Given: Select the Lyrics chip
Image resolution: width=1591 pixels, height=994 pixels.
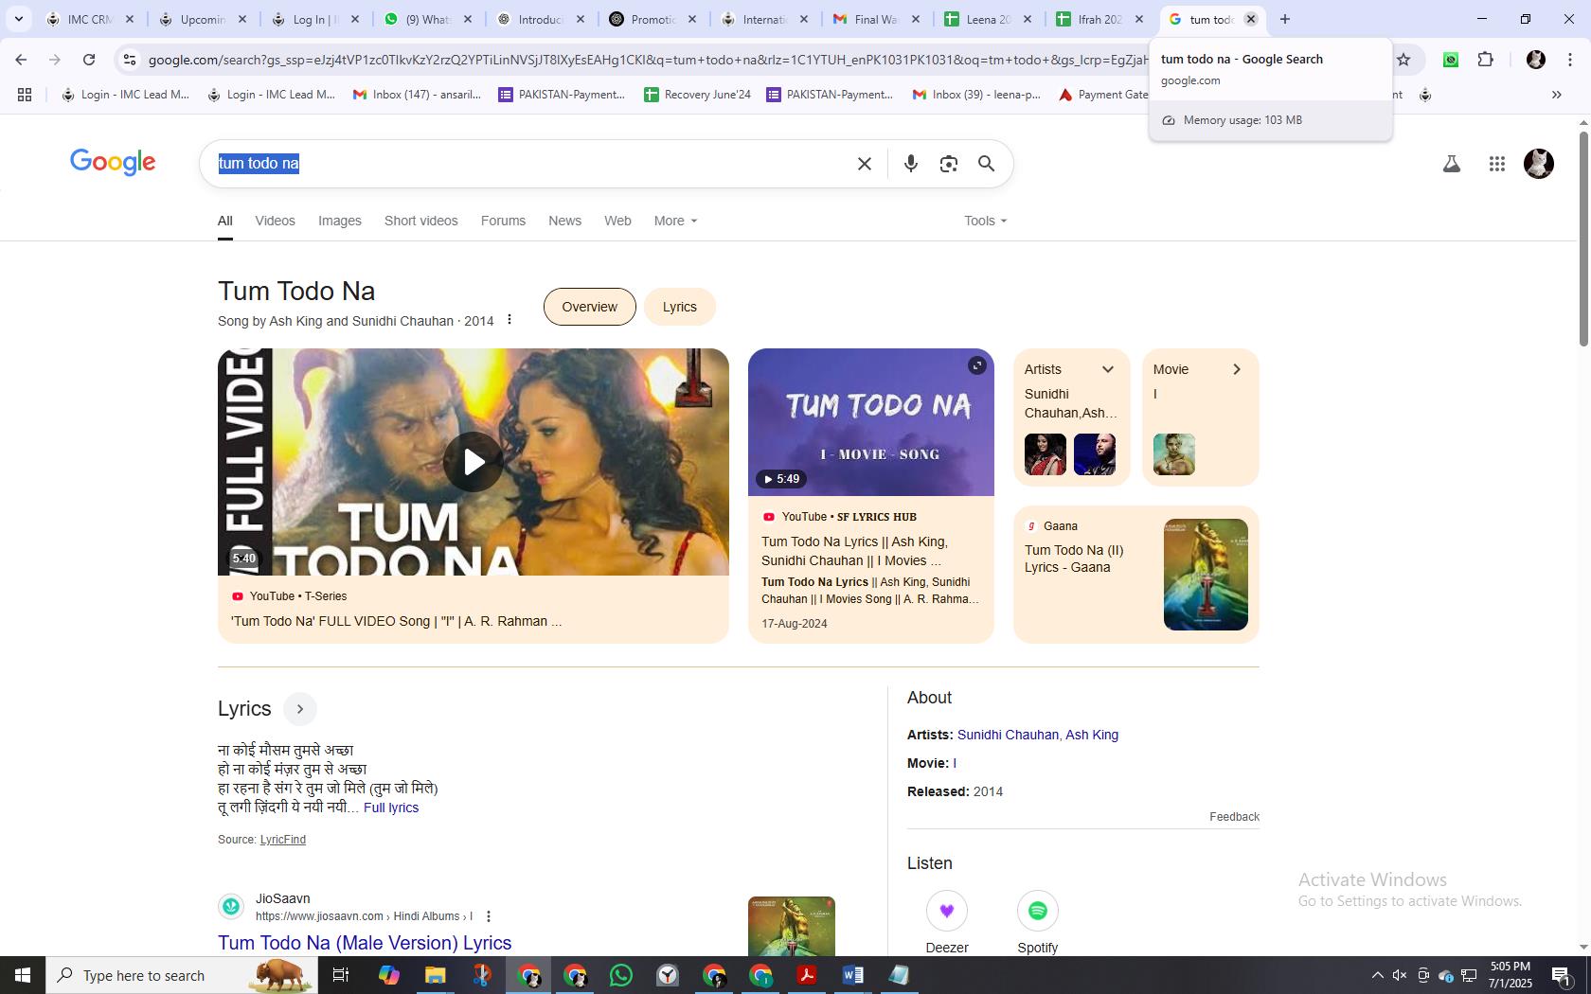Looking at the screenshot, I should click(x=679, y=307).
